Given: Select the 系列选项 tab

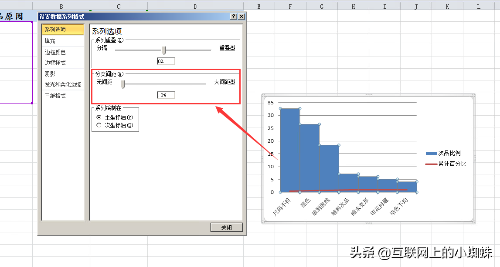Looking at the screenshot, I should pos(63,30).
